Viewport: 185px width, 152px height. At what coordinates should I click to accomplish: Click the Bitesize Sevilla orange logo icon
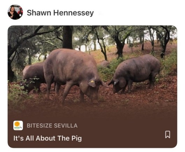pos(18,125)
